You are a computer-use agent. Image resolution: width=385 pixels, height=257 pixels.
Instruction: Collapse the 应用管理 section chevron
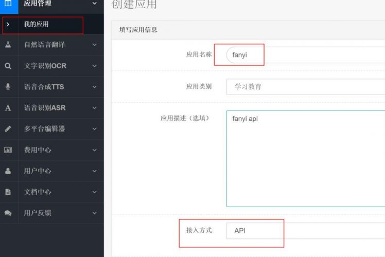[x=94, y=4]
